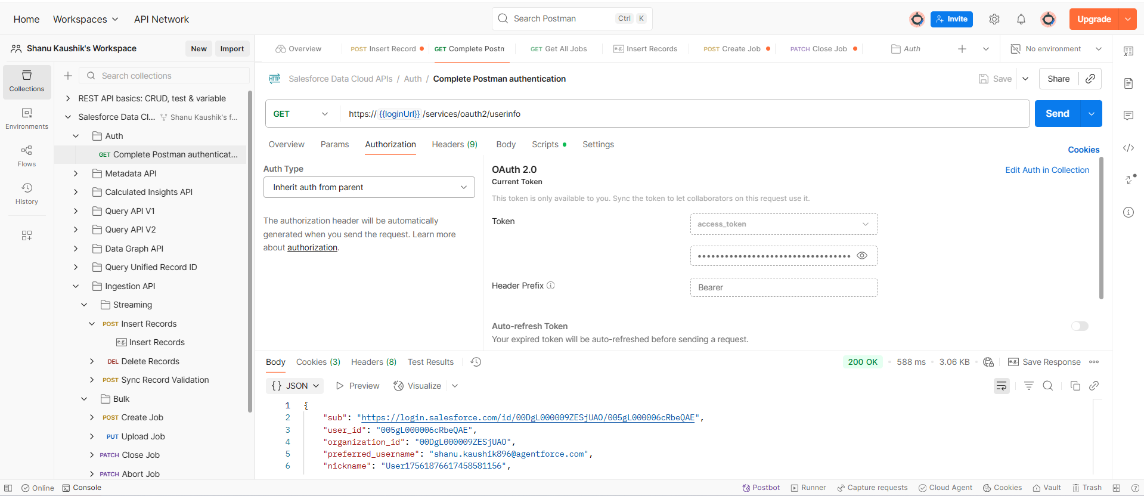This screenshot has width=1144, height=496.
Task: Reveal the hidden token with eye icon
Action: (x=861, y=256)
